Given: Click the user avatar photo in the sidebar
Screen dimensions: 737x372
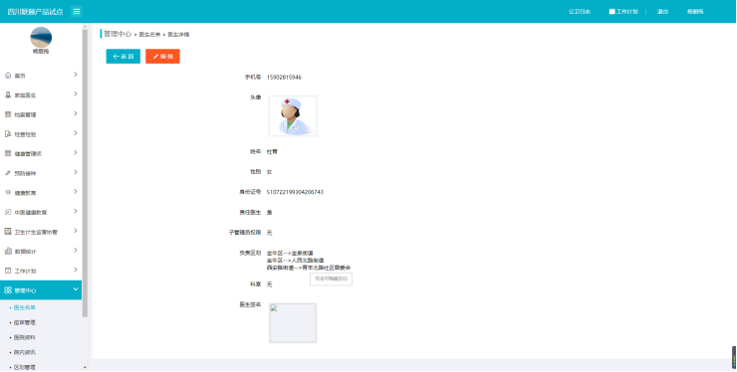Looking at the screenshot, I should [x=41, y=37].
